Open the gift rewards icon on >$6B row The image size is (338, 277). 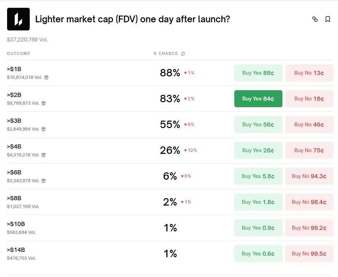pyautogui.click(x=43, y=181)
